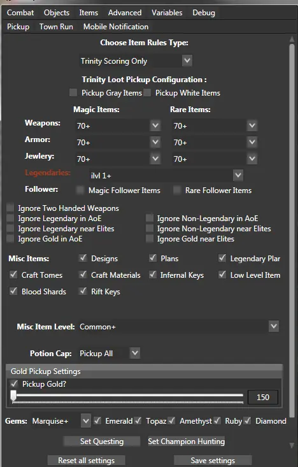
Task: Open the Item Rules Type dropdown arrow
Action: 187,61
